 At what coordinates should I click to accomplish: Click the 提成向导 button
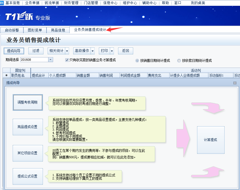click(x=14, y=51)
